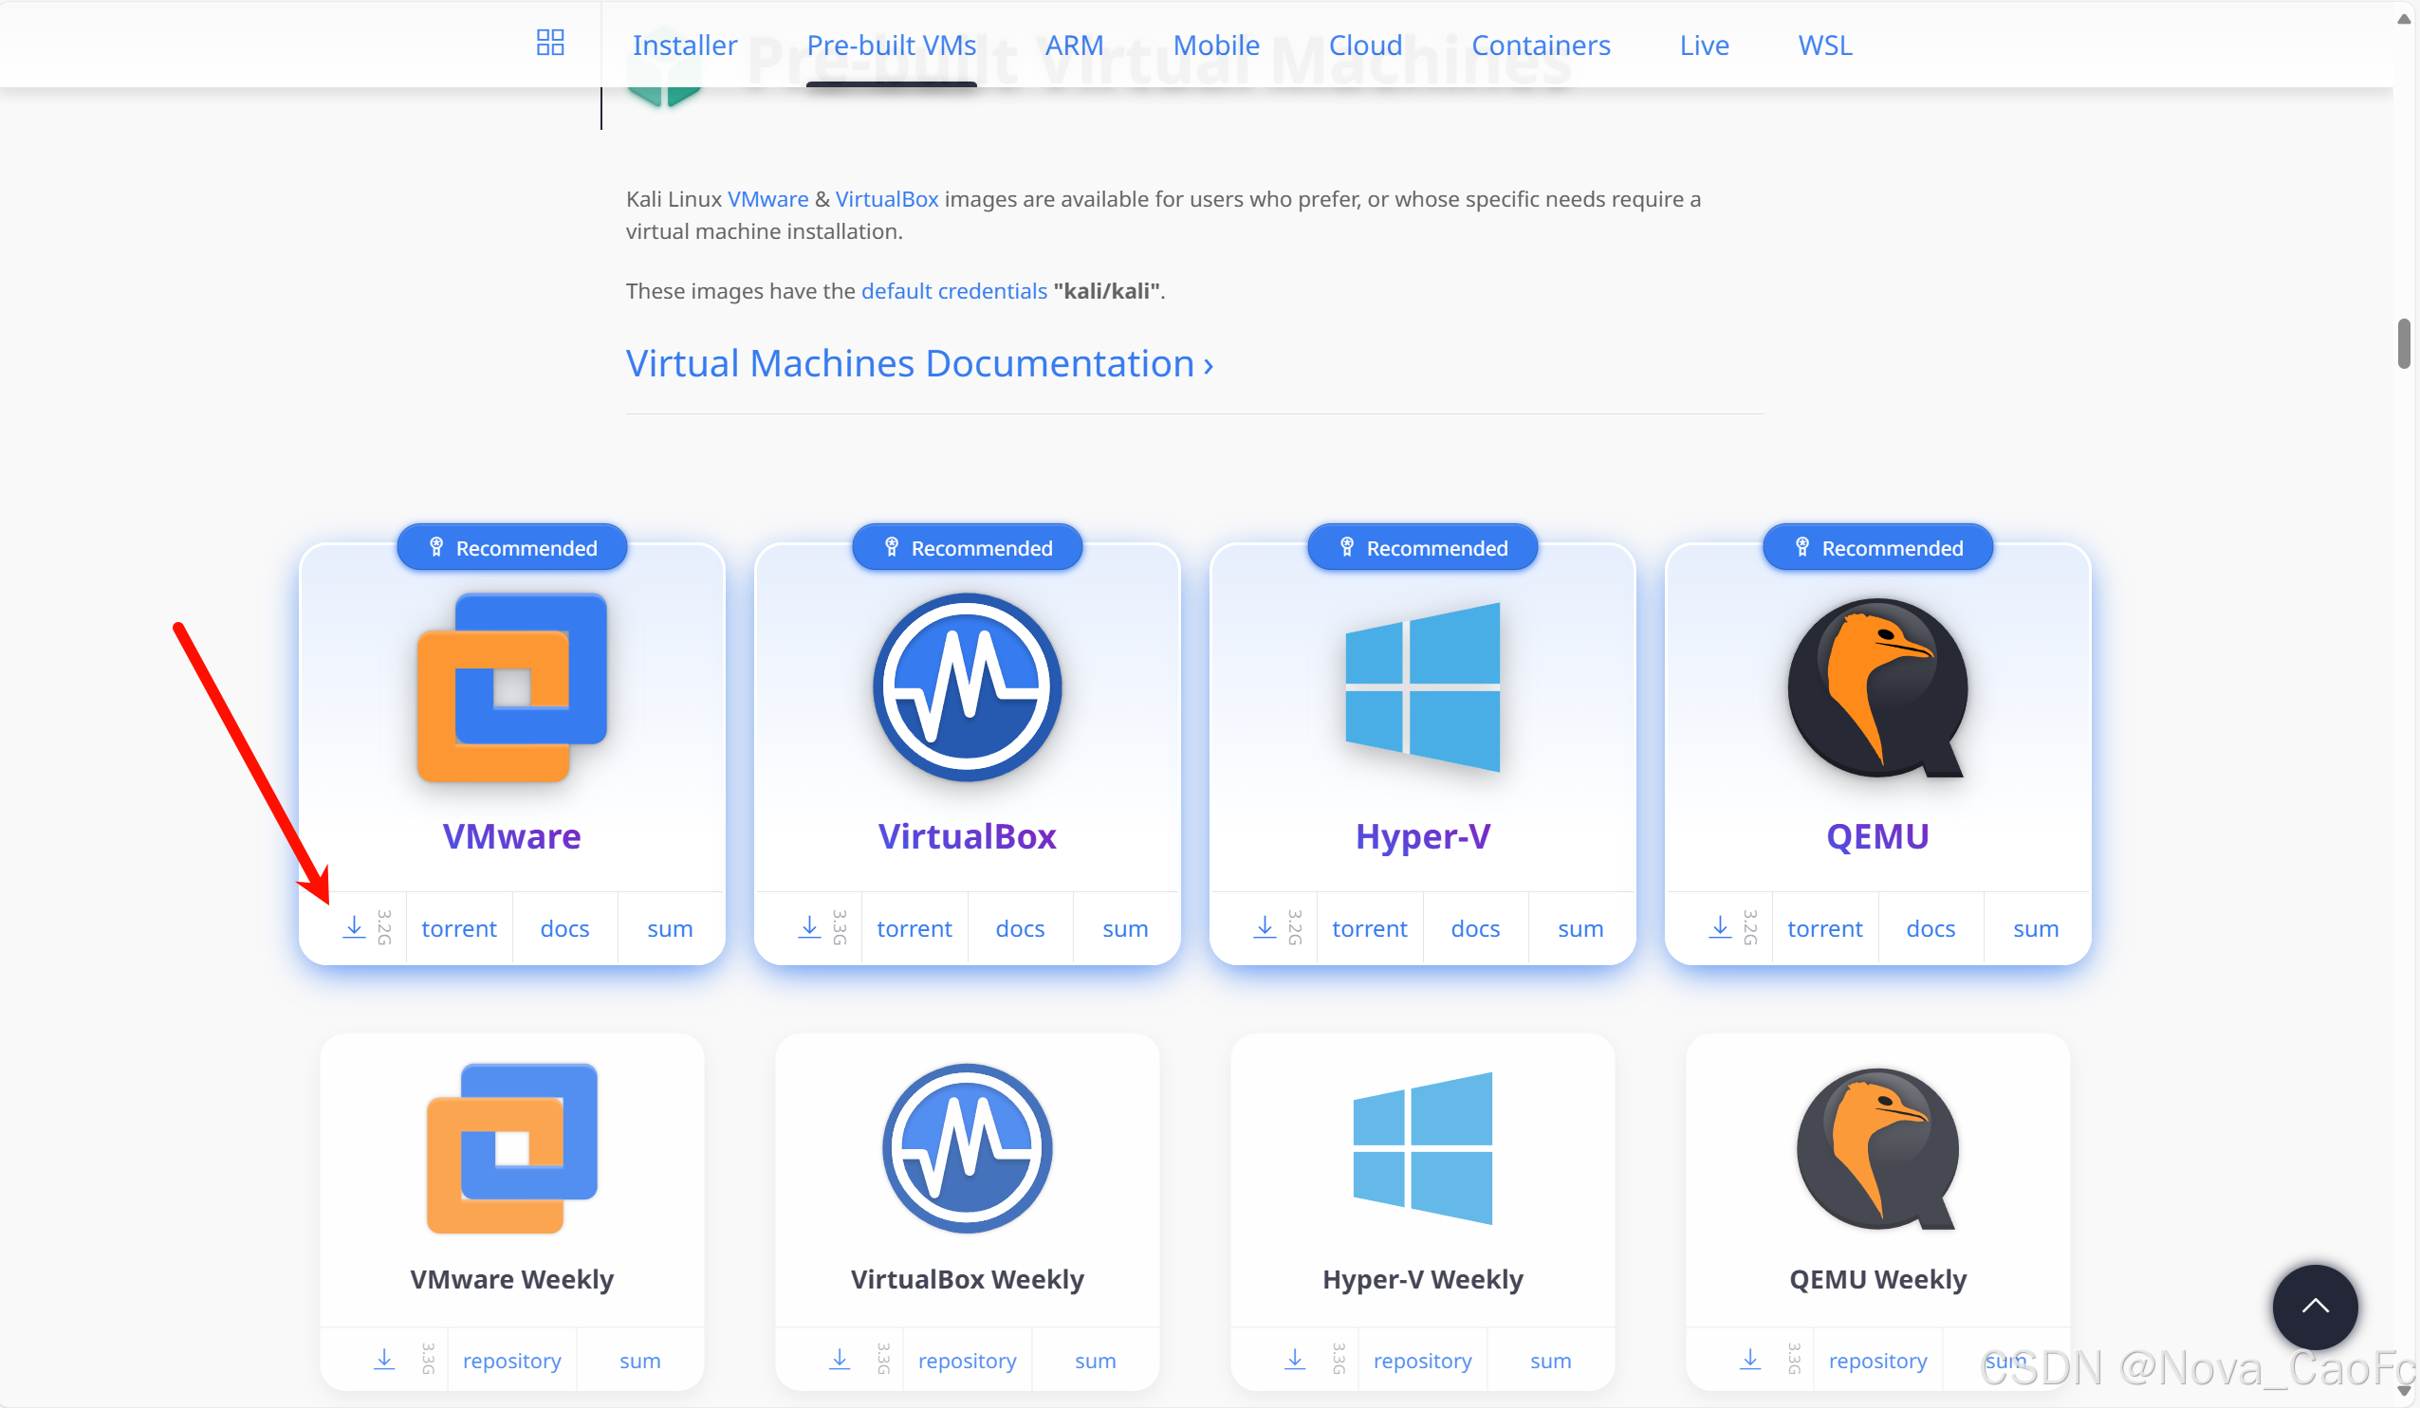
Task: Click the VirtualBox download arrow icon
Action: click(x=809, y=926)
